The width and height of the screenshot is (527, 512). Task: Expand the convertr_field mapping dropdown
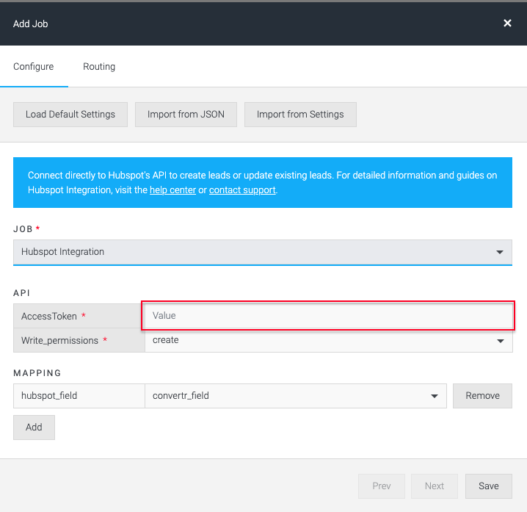point(296,396)
